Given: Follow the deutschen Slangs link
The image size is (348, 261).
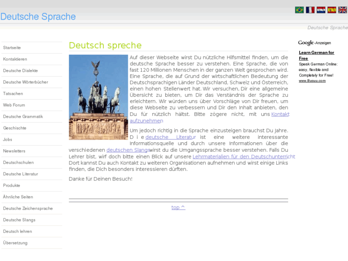Looking at the screenshot, I should 128,150.
